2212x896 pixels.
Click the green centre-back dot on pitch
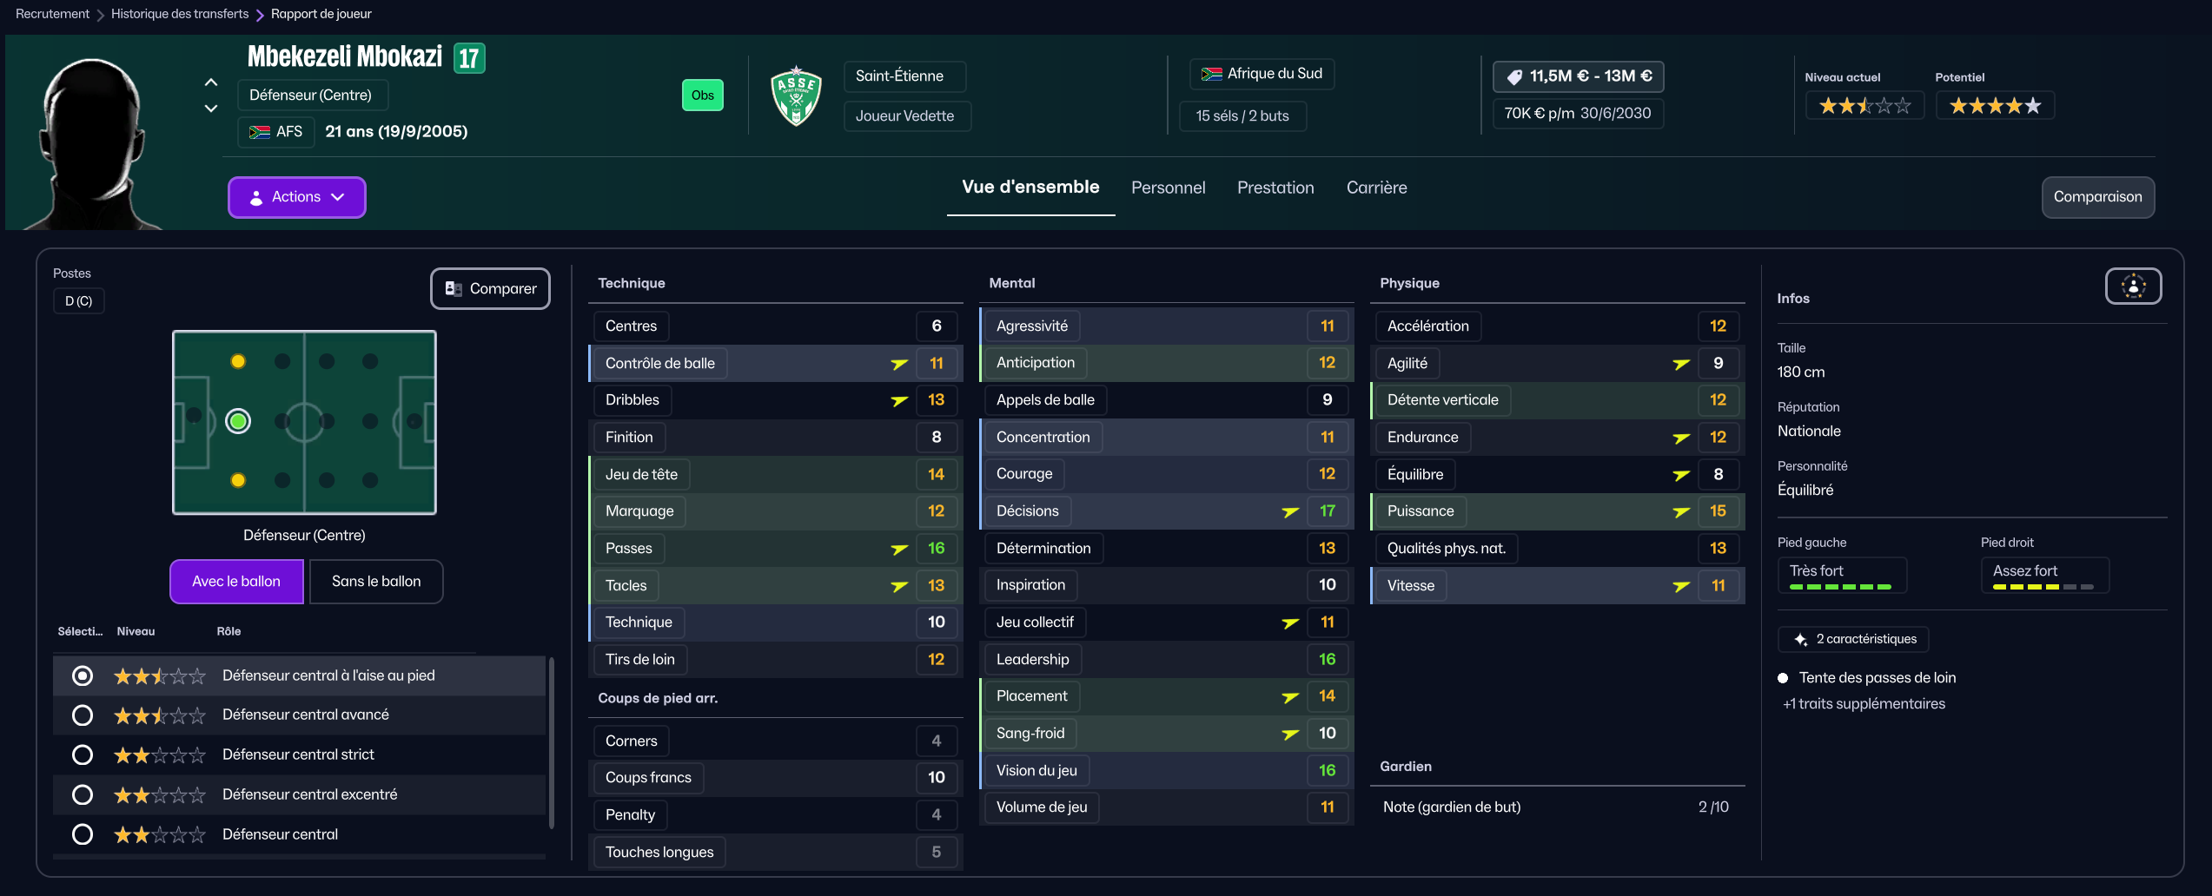[238, 421]
